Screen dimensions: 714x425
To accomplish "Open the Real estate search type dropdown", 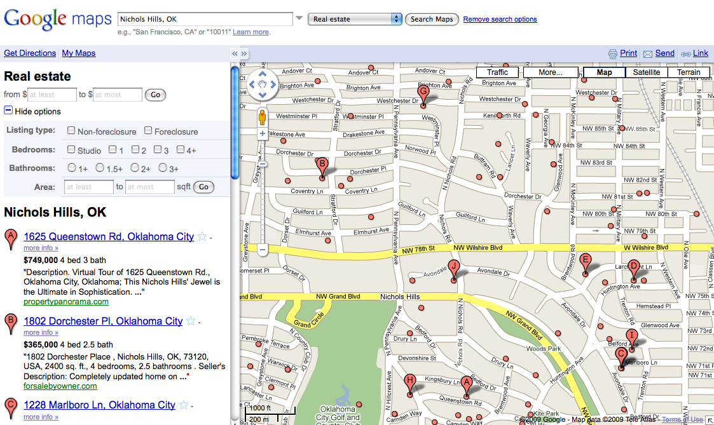I will point(355,19).
